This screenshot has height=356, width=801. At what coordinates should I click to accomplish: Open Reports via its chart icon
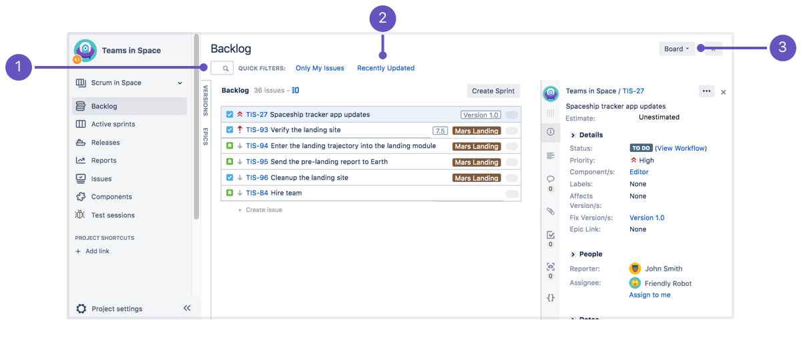81,160
